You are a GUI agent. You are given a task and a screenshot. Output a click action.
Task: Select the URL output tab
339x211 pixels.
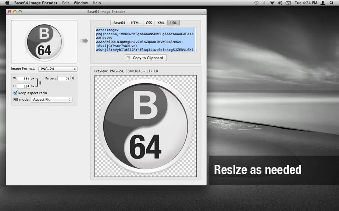point(174,23)
